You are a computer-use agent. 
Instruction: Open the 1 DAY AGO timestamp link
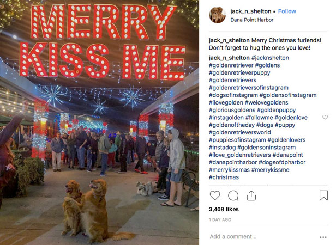[220, 220]
